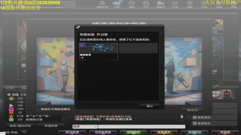The width and height of the screenshot is (241, 135).
Task: Open the 任务 mission scroll icon
Action: tap(175, 3)
